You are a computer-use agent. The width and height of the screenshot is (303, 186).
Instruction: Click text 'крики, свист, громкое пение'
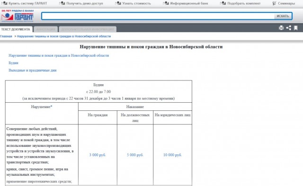click(x=30, y=169)
